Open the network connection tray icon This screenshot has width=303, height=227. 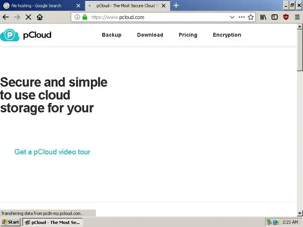[276, 222]
